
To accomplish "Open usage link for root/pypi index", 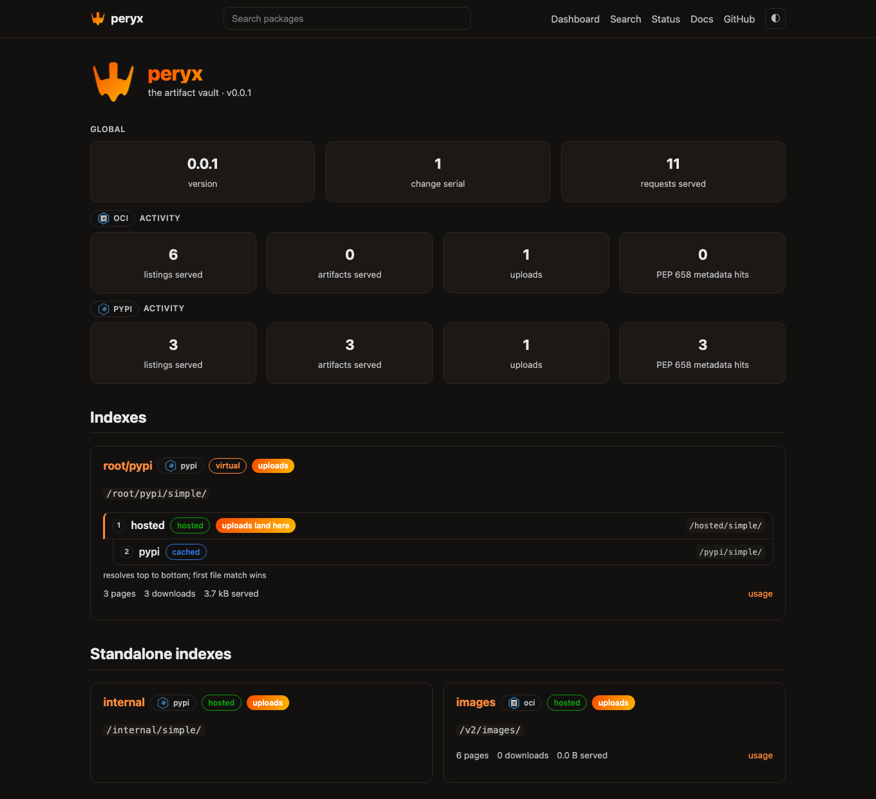I will coord(760,594).
